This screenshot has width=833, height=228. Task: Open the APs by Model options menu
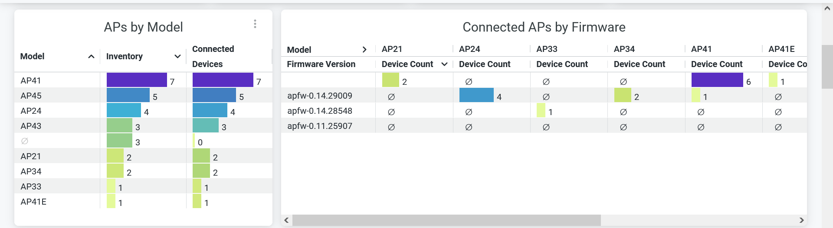click(x=255, y=24)
